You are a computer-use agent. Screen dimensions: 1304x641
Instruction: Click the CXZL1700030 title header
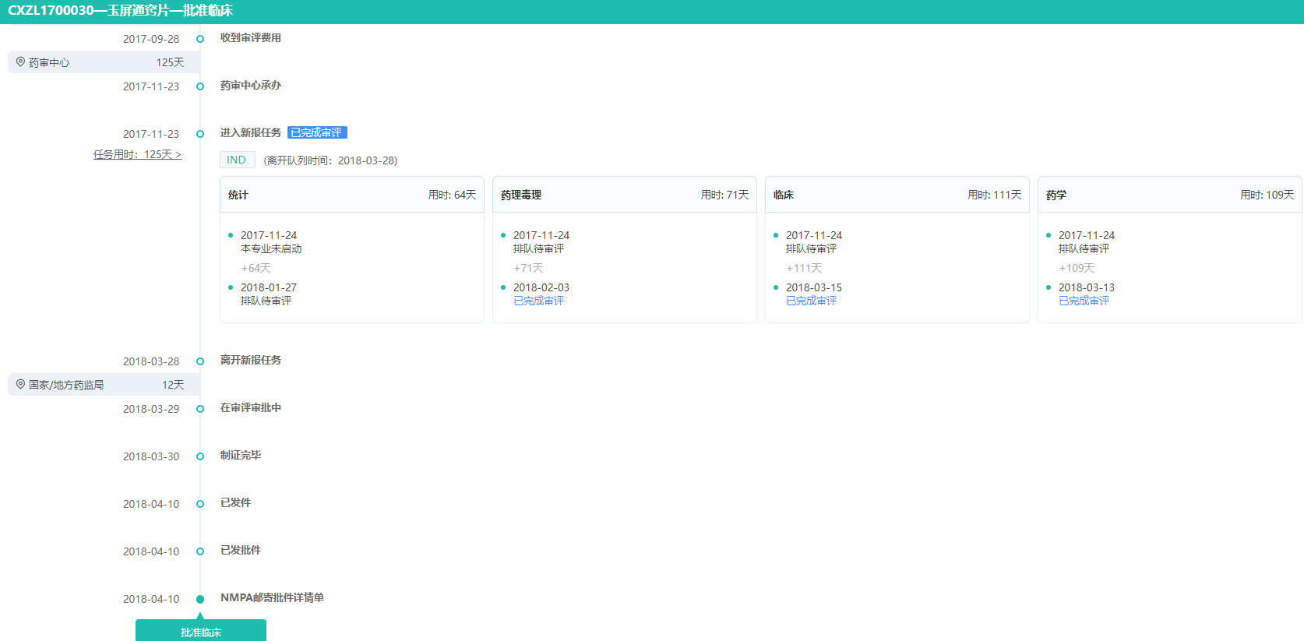pos(121,11)
